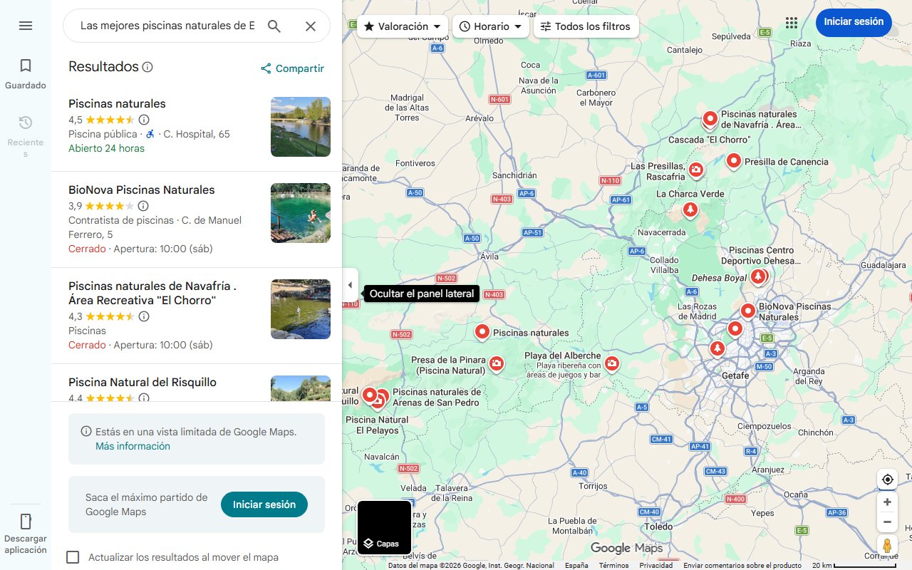Open Más información link
This screenshot has height=570, width=912.
(133, 446)
